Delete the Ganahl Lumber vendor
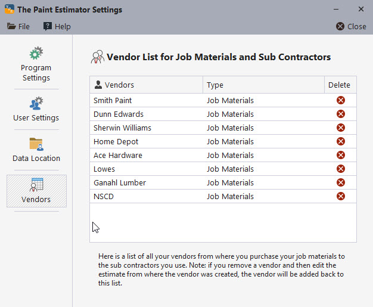Viewport: 373px width, 307px height. point(341,182)
